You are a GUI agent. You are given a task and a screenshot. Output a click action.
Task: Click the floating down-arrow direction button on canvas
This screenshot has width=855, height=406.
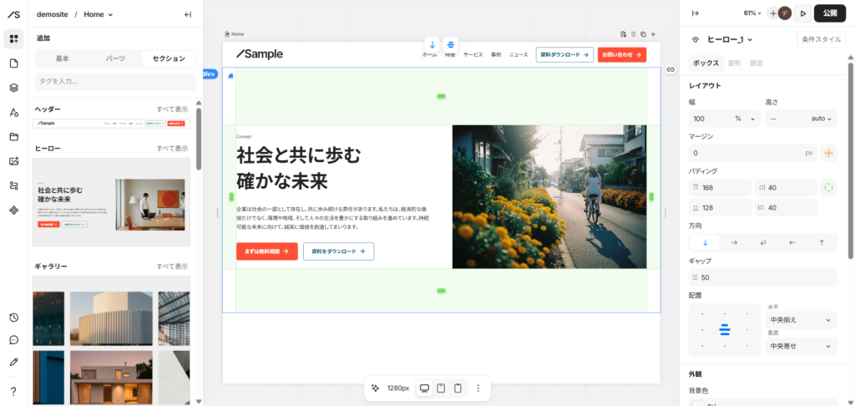(433, 45)
